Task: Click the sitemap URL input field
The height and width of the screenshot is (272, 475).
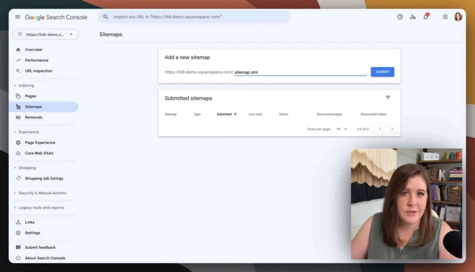Action: pos(300,72)
